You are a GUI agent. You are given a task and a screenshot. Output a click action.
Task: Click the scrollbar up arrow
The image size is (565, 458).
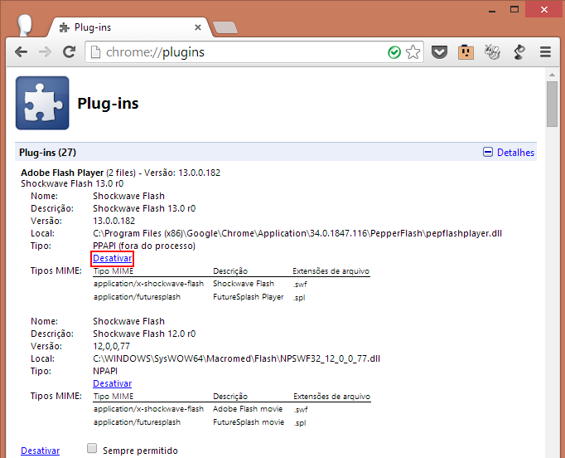[x=552, y=75]
